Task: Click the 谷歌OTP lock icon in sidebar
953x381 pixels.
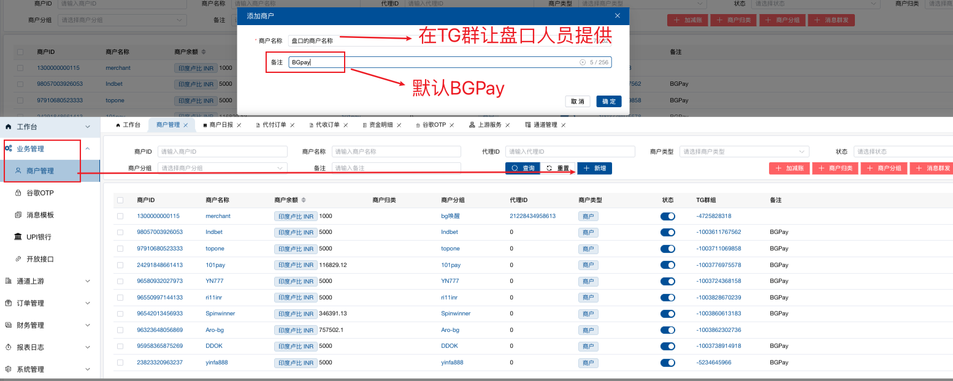Action: coord(18,193)
